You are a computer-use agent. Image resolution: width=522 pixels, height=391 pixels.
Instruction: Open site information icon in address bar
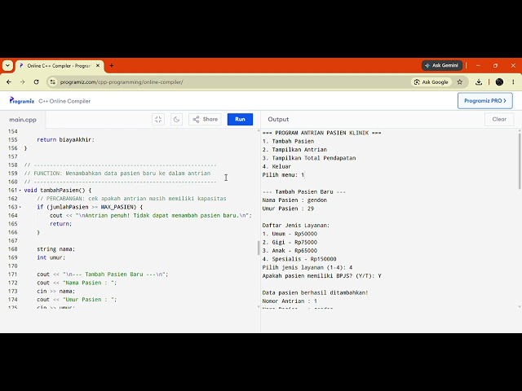pyautogui.click(x=52, y=82)
